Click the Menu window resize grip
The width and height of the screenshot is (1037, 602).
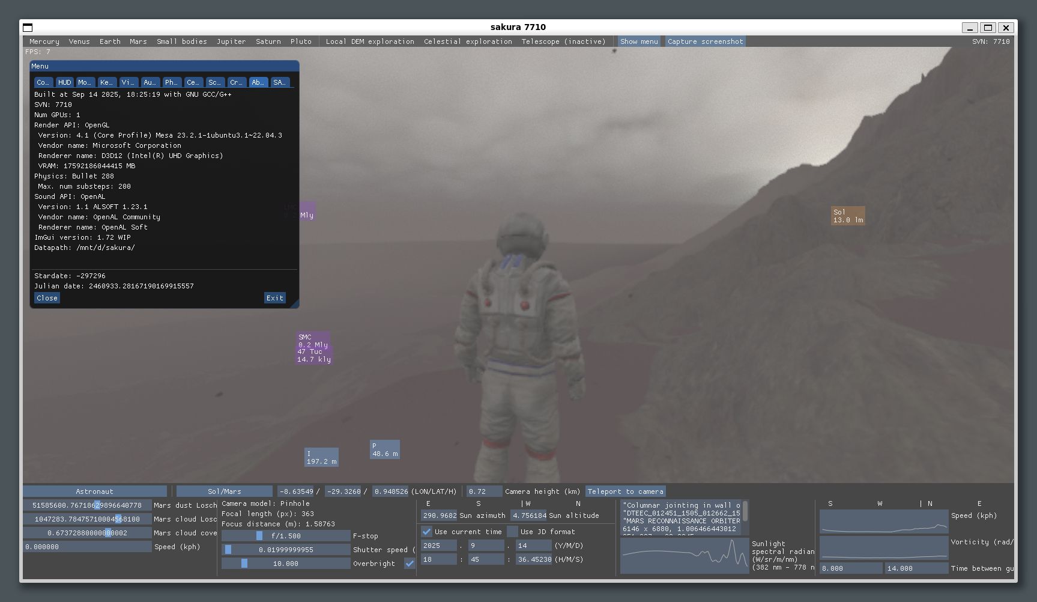coord(295,304)
